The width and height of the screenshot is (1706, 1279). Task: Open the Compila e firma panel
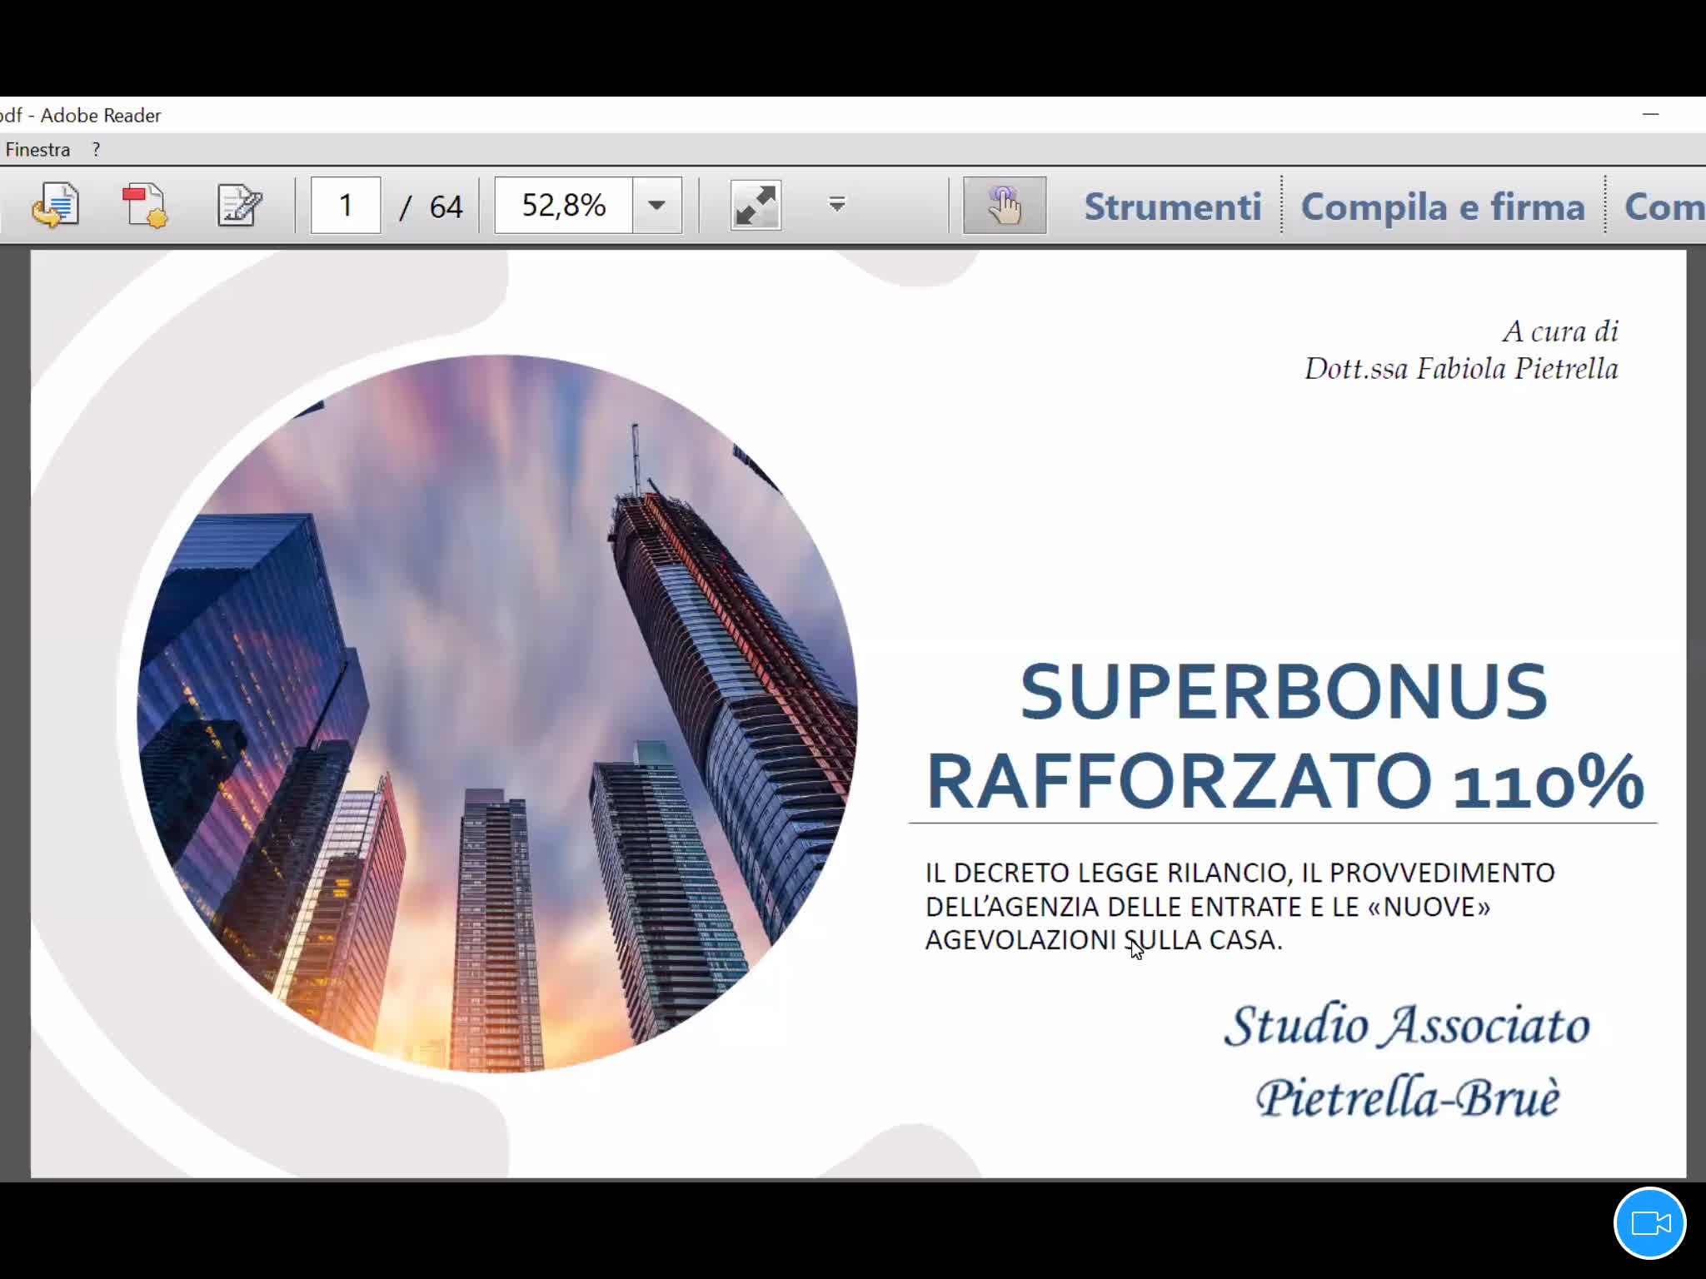click(x=1443, y=207)
